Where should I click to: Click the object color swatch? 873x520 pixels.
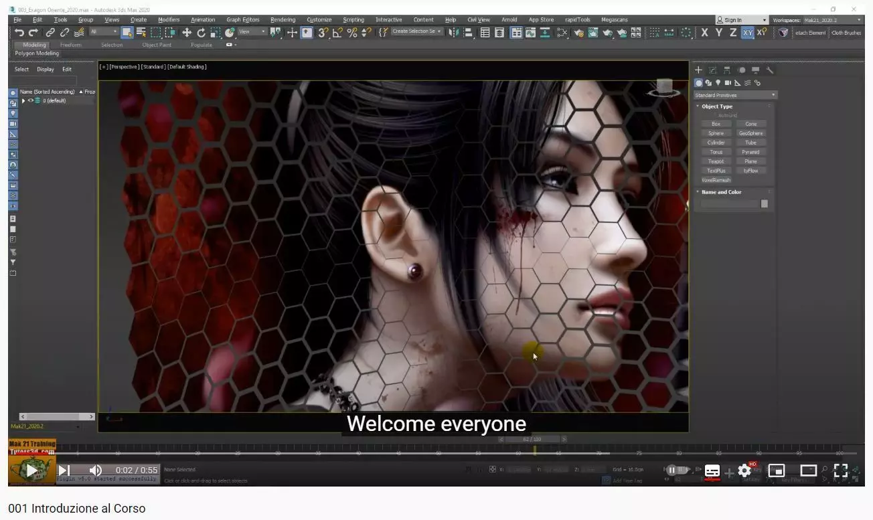pyautogui.click(x=765, y=203)
